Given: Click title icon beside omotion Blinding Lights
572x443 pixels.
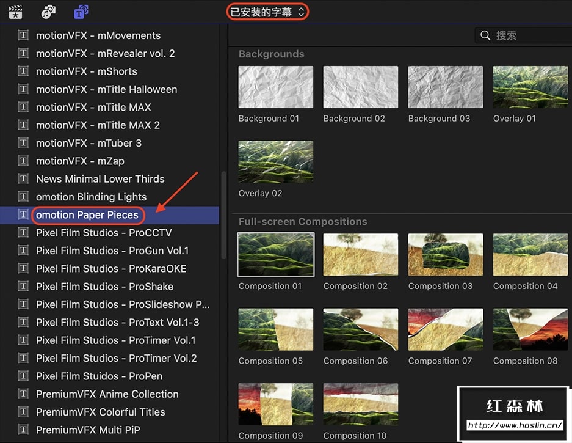Looking at the screenshot, I should tap(23, 197).
